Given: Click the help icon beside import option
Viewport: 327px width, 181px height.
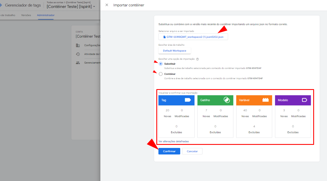Looking at the screenshot, I should tap(197, 59).
